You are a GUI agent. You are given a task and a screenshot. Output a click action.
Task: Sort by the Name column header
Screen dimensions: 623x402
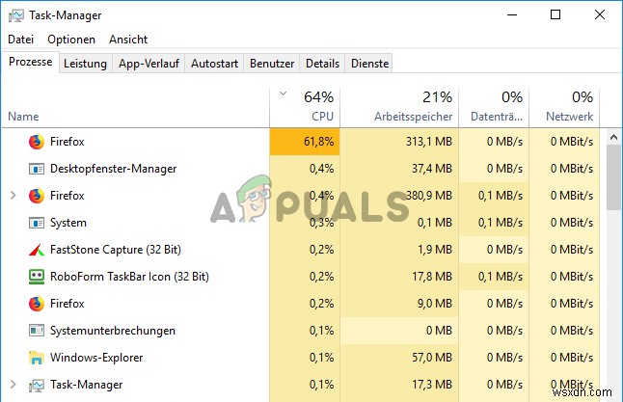click(23, 117)
